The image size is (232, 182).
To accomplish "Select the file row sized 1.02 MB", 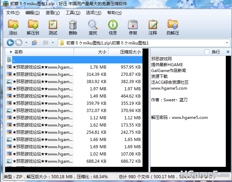I will click(74, 154).
